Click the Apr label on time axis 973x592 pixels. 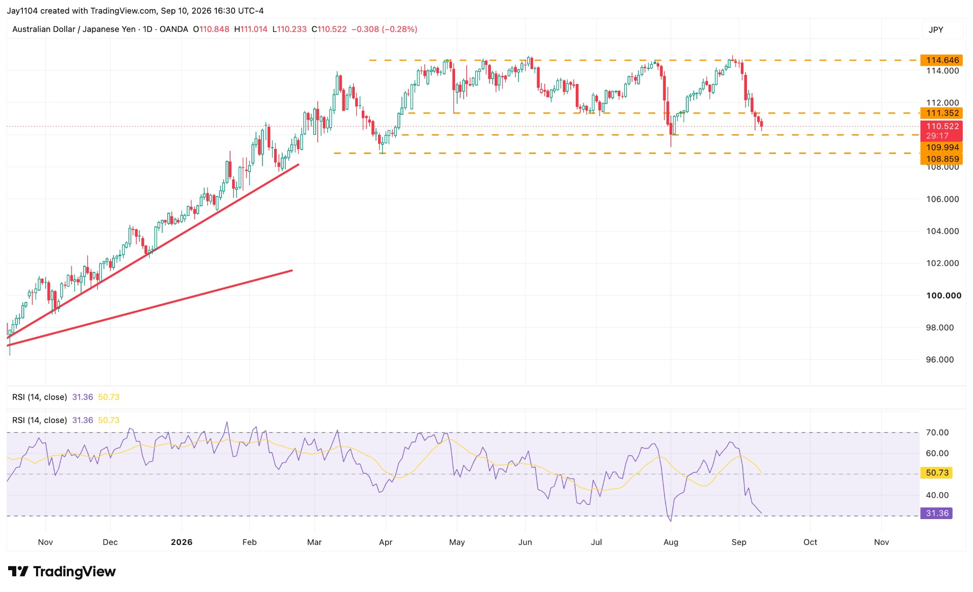tap(386, 542)
